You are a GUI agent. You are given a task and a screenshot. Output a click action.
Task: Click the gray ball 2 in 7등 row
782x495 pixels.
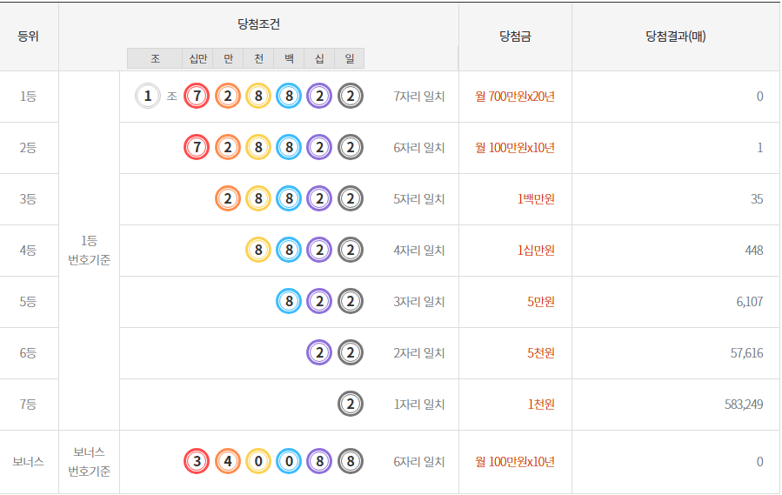(x=350, y=405)
